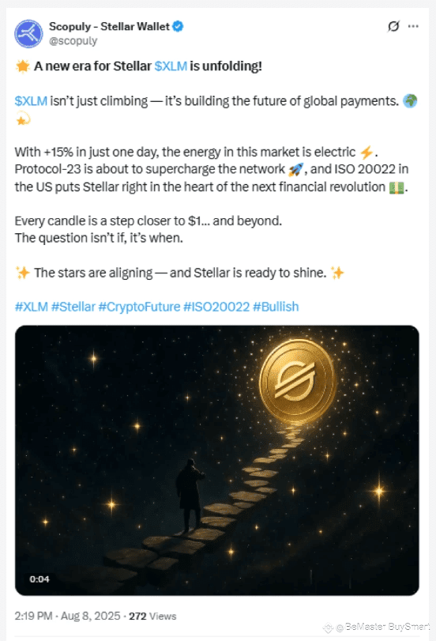View the 272 Views count

(x=152, y=616)
